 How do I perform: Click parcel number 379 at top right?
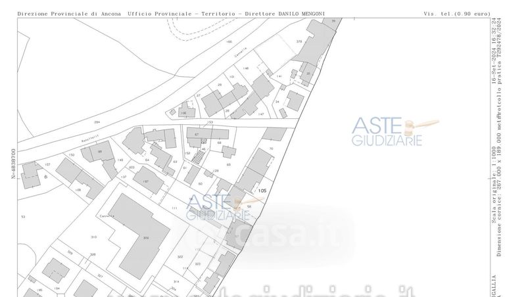(x=299, y=41)
